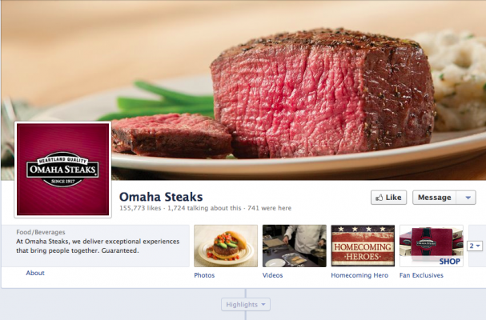Click the 155,773 likes count

140,208
